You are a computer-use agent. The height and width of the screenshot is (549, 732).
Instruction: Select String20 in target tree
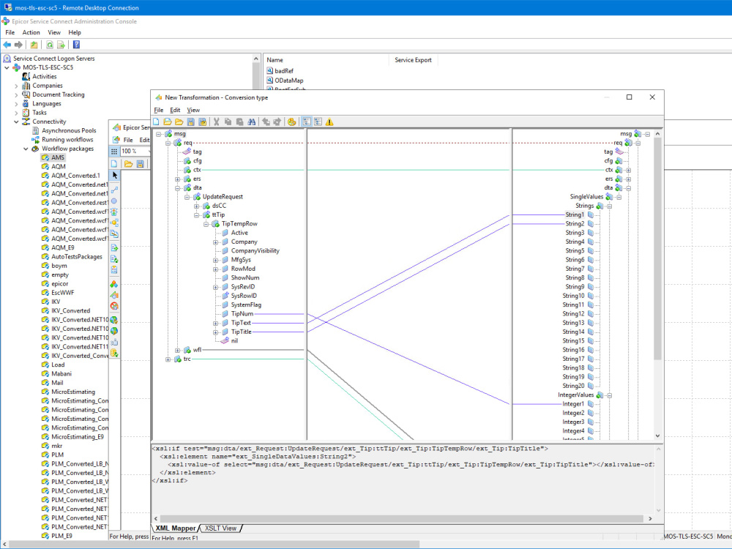click(573, 386)
